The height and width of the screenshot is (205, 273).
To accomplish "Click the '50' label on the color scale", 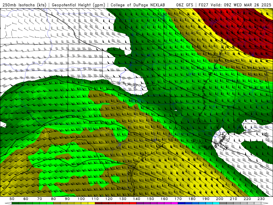I will click(x=12, y=199).
